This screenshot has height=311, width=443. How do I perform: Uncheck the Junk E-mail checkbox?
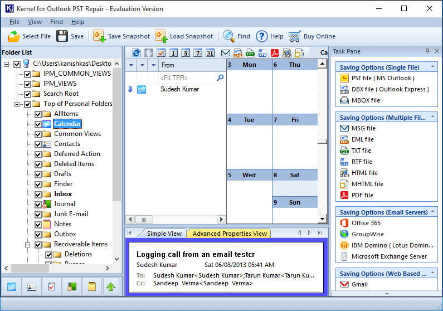(38, 215)
